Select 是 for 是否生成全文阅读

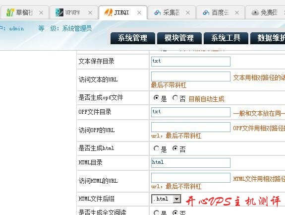click(x=156, y=213)
